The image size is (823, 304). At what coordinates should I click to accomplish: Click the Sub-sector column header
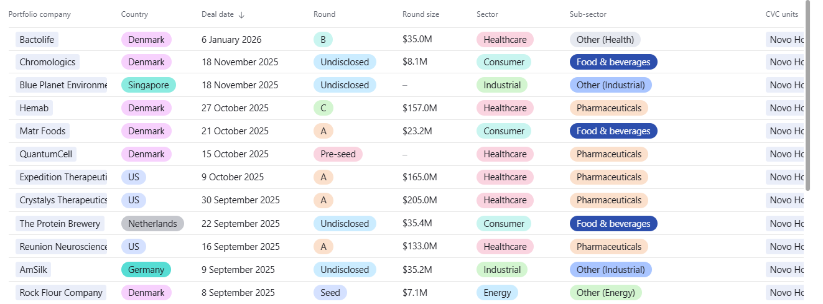click(588, 14)
